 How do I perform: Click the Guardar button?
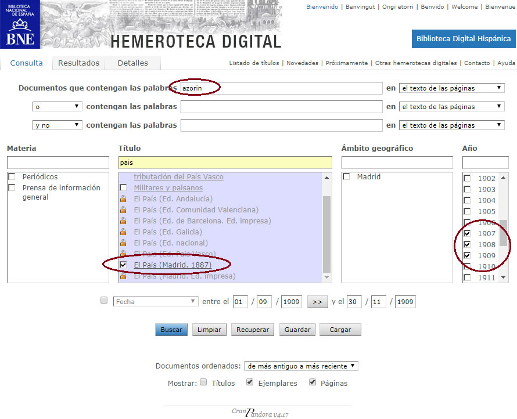pos(297,330)
